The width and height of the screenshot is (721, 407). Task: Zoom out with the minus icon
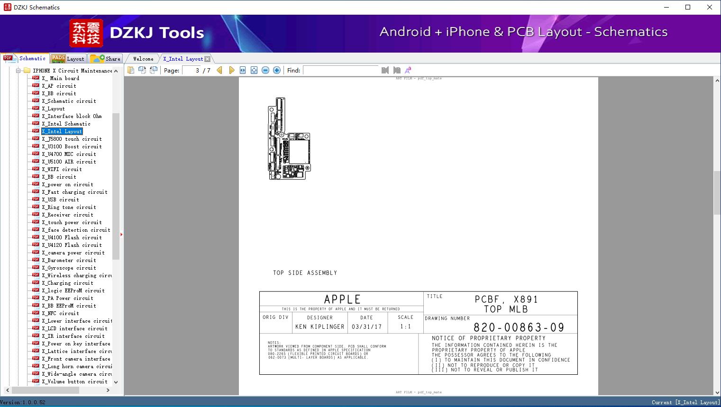265,70
